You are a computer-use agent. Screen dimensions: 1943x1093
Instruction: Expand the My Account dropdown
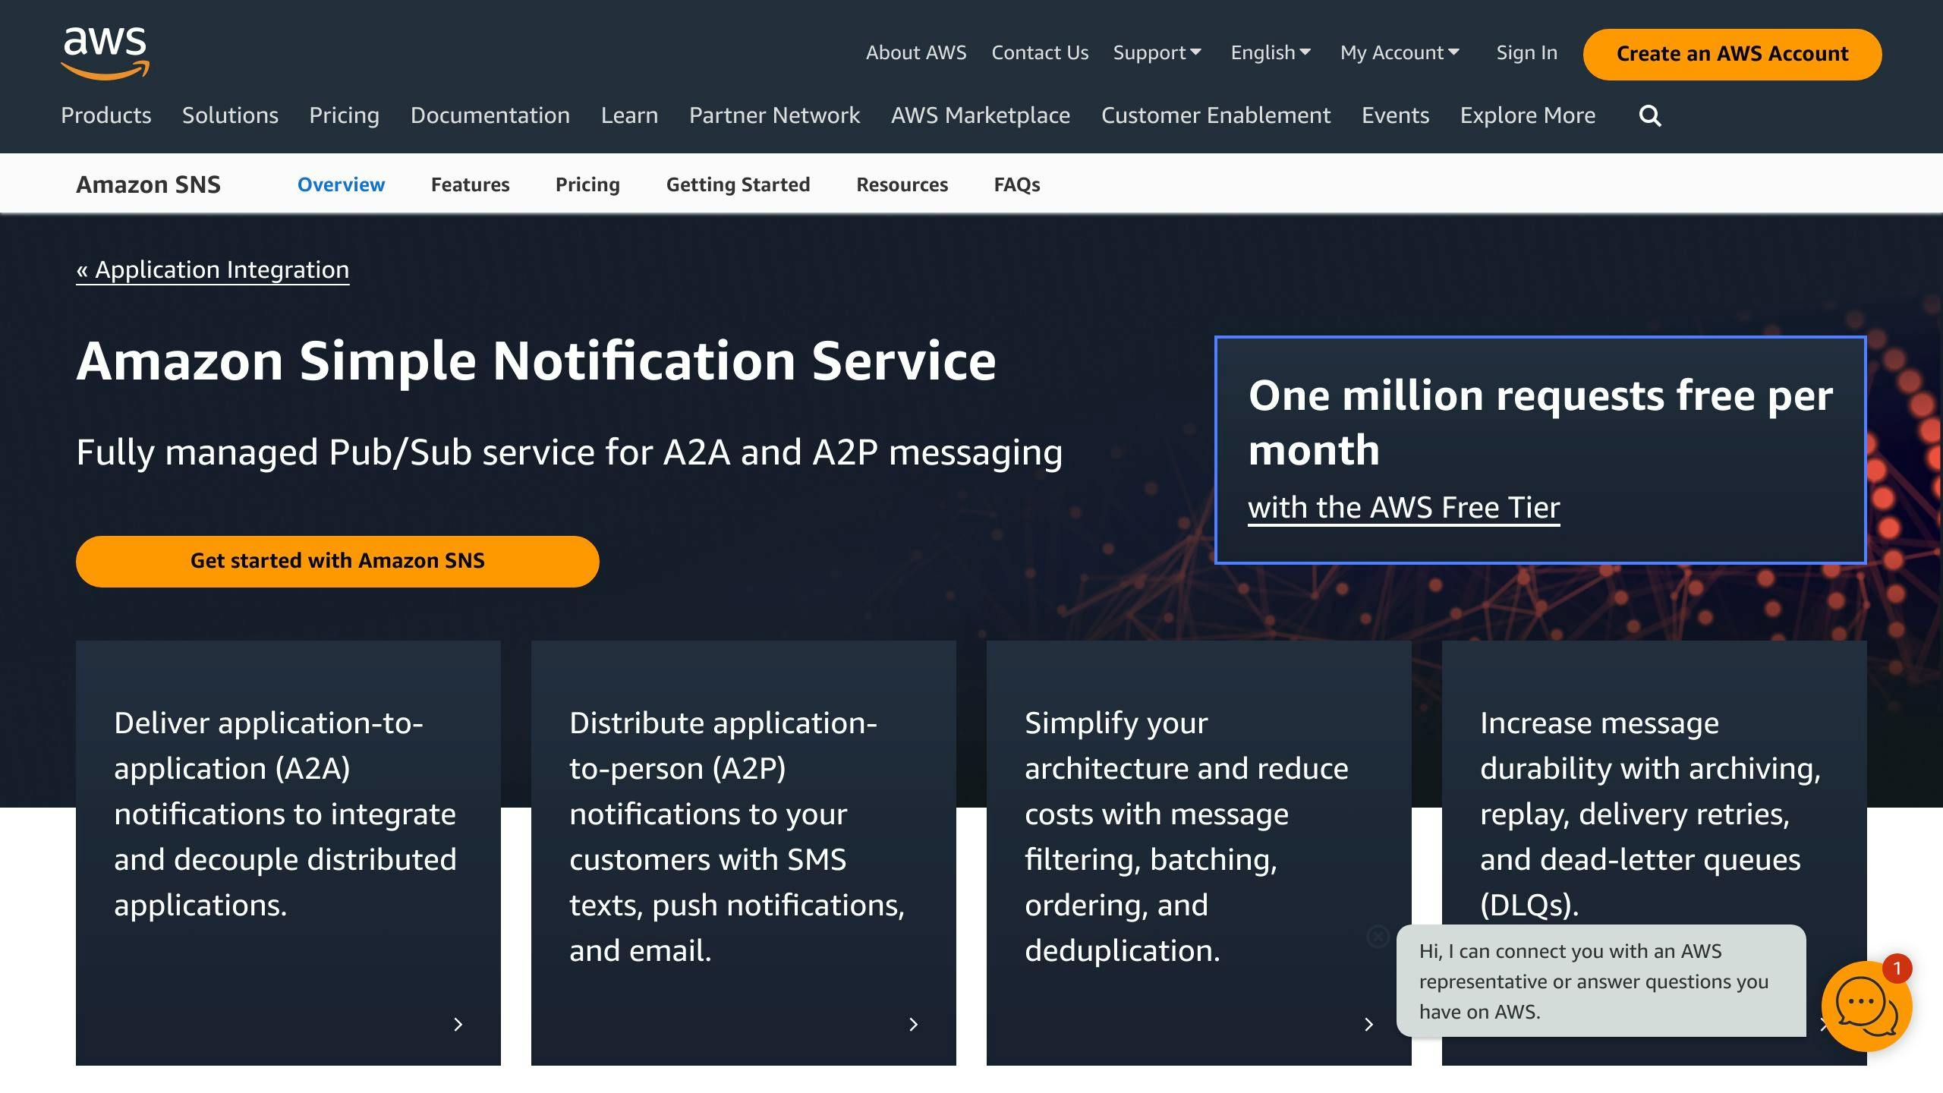[x=1400, y=52]
